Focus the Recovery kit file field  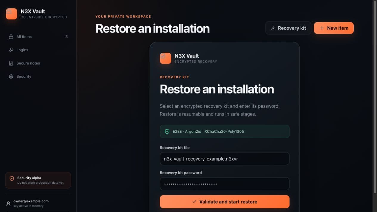(x=225, y=159)
